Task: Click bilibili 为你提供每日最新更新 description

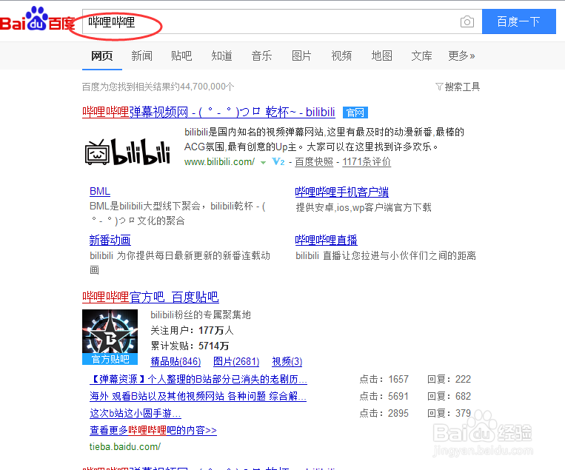Action: point(180,263)
